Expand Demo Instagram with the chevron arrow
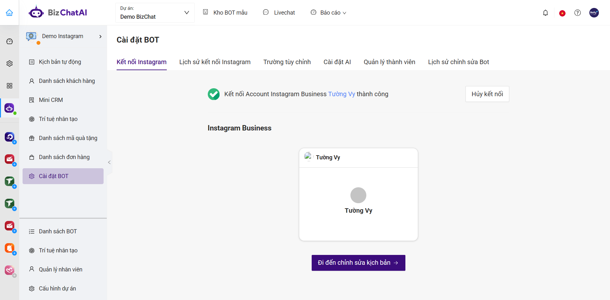 point(100,37)
